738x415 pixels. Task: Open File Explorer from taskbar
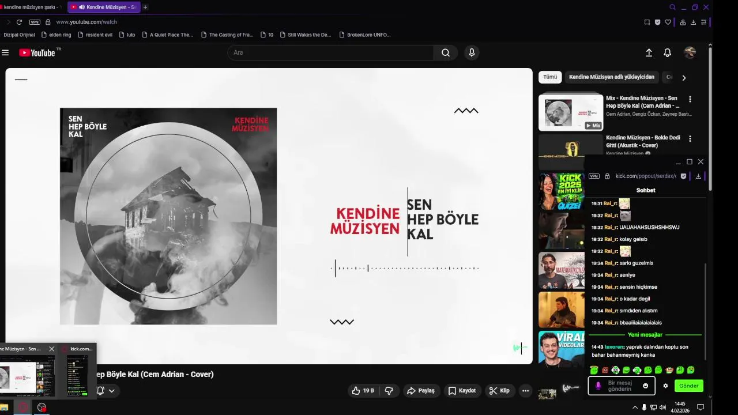(x=5, y=408)
